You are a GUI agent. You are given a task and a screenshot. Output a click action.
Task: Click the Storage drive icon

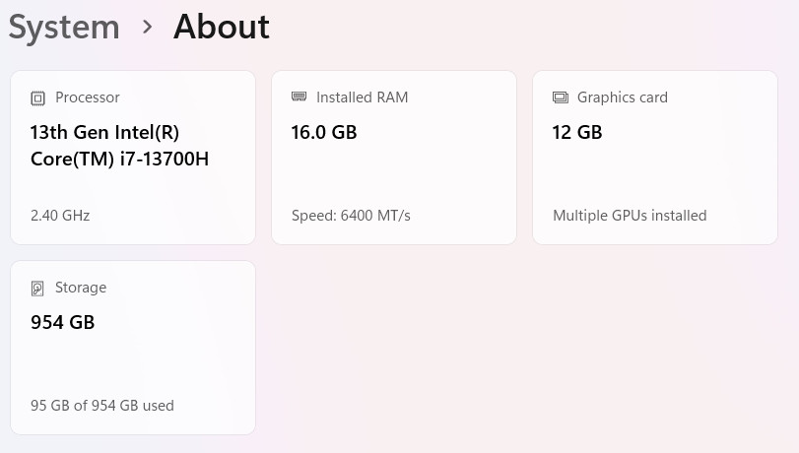[37, 289]
